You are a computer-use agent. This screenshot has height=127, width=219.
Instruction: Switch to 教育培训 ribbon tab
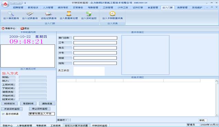coord(33,8)
